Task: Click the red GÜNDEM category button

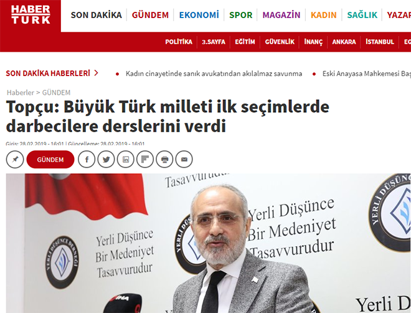Action: [50, 160]
